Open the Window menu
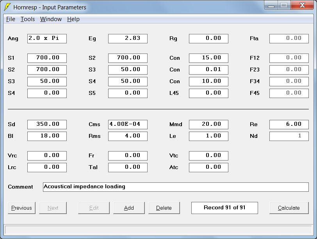The image size is (317, 239). point(51,19)
